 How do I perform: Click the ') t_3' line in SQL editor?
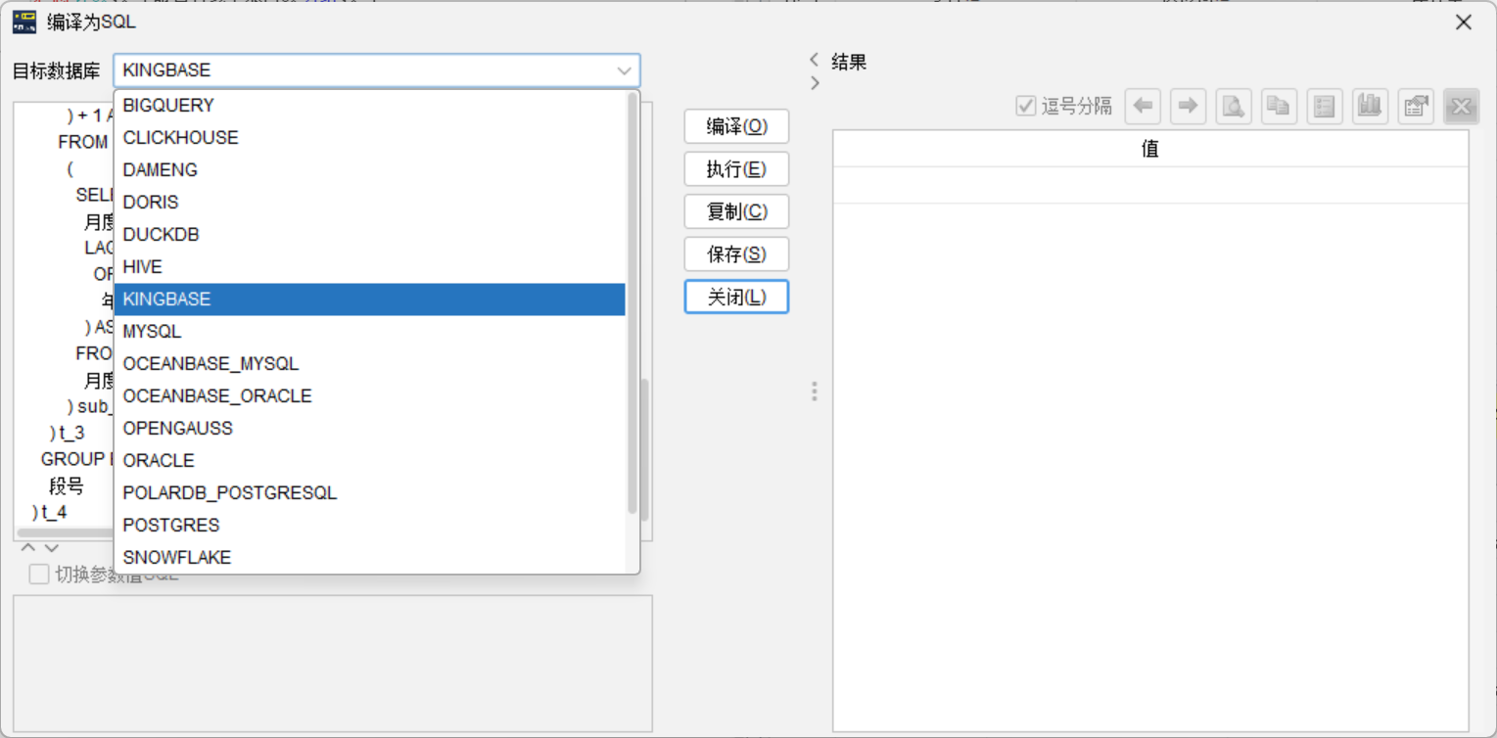(x=68, y=433)
